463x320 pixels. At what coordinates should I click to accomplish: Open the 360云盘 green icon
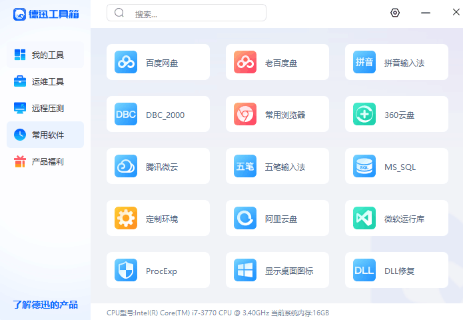click(364, 115)
